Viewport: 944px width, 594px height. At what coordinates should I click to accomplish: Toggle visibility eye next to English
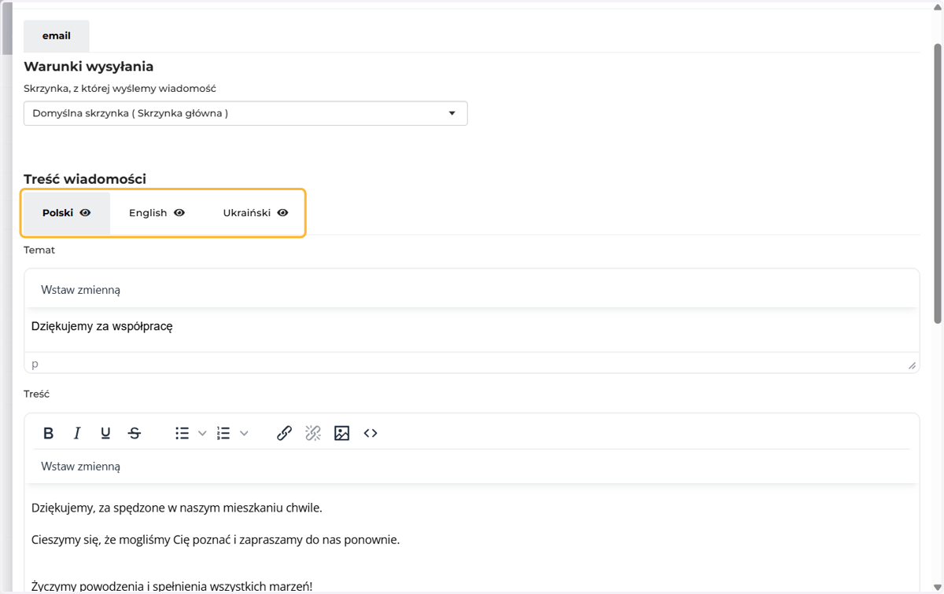[179, 213]
